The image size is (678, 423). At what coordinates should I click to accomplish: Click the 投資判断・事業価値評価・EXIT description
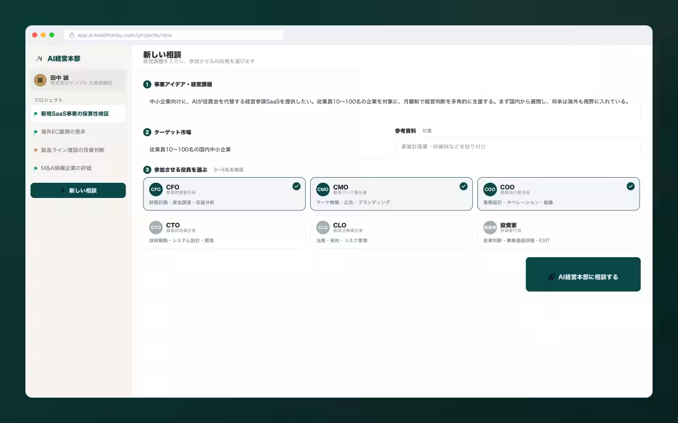pos(516,241)
